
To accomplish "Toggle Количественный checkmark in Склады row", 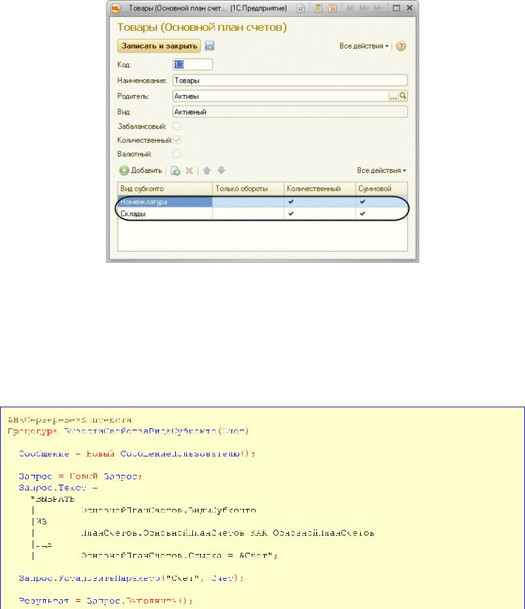I will click(x=291, y=213).
